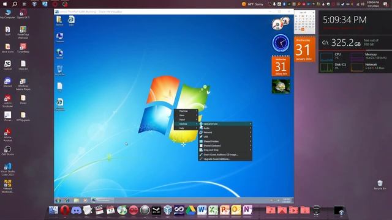
Task: Click the Wednesday 31 orange date tile
Action: [305, 50]
